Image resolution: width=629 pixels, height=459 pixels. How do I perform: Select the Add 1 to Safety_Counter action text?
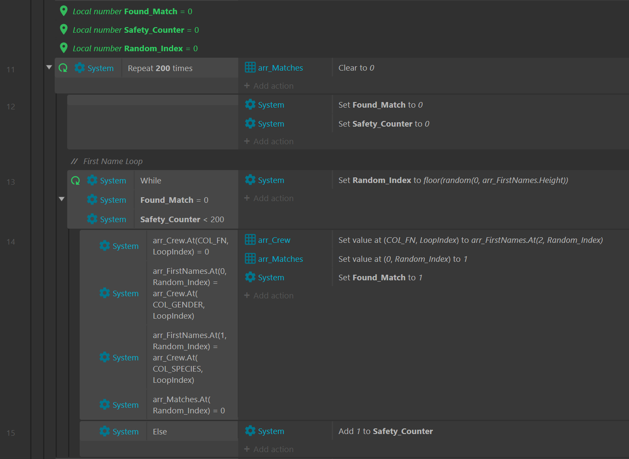[x=386, y=431]
